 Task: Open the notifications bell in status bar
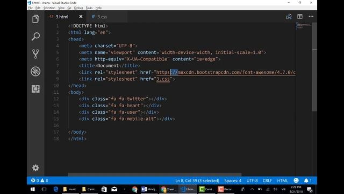(x=307, y=181)
